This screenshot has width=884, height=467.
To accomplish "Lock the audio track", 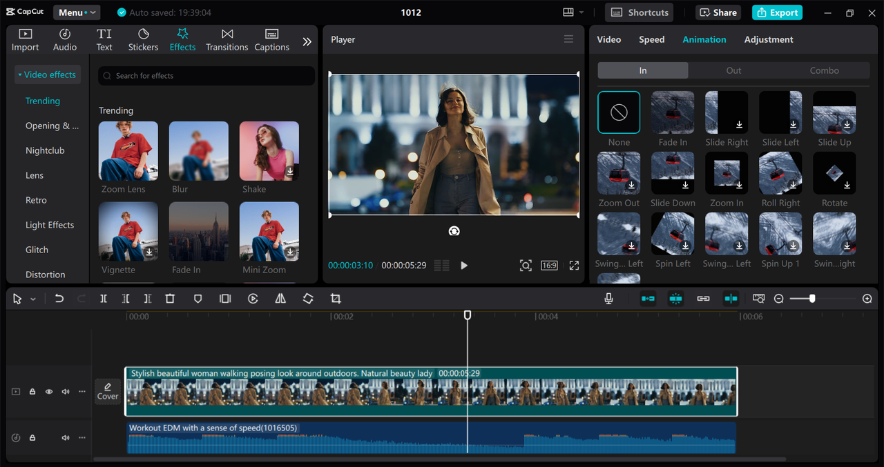I will (32, 438).
